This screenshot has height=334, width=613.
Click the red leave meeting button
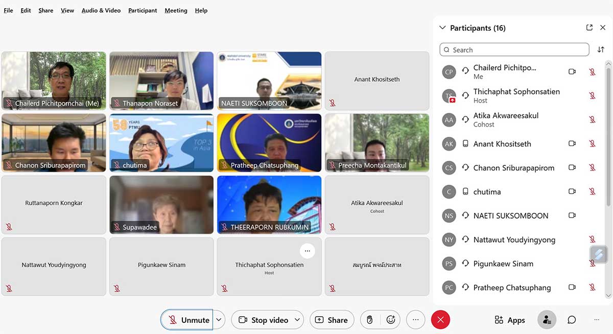440,320
